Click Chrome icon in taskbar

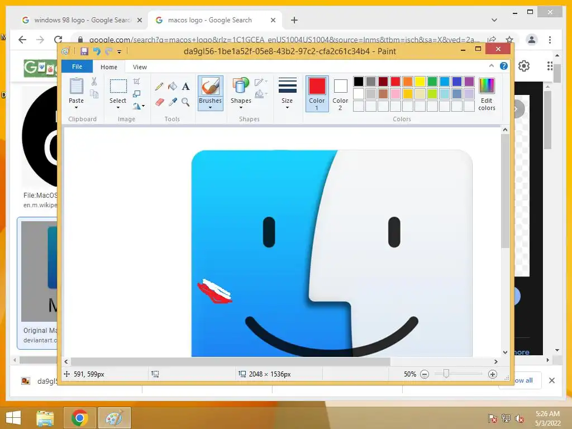(x=79, y=418)
